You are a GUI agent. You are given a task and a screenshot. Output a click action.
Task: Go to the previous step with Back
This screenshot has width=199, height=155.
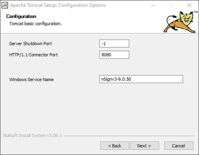pyautogui.click(x=115, y=146)
